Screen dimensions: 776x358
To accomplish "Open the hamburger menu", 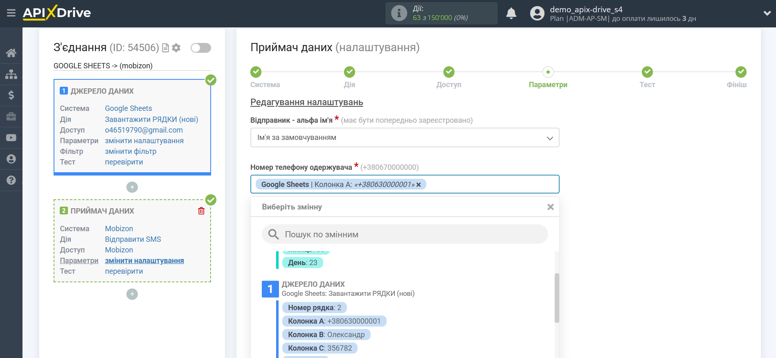I will (x=11, y=13).
